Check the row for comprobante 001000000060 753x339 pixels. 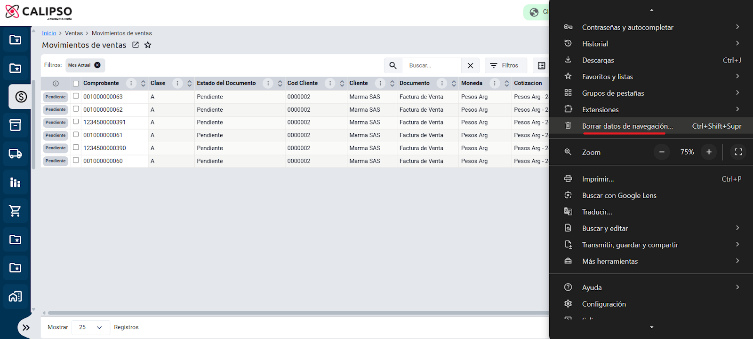point(76,160)
